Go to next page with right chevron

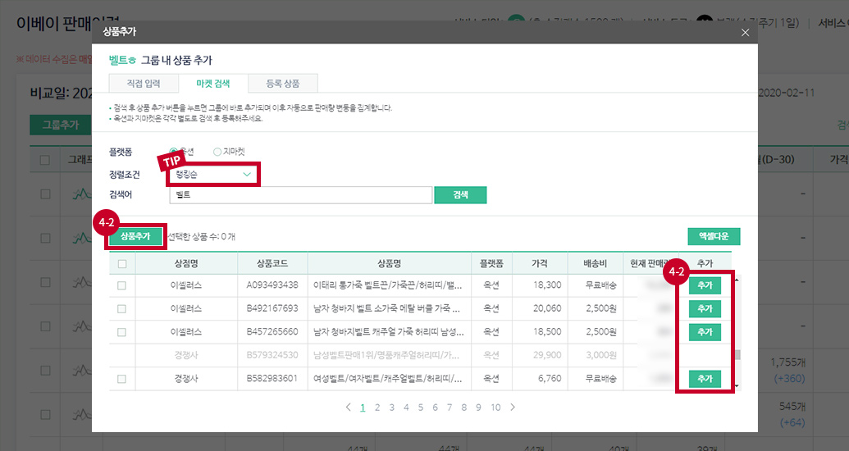click(512, 408)
